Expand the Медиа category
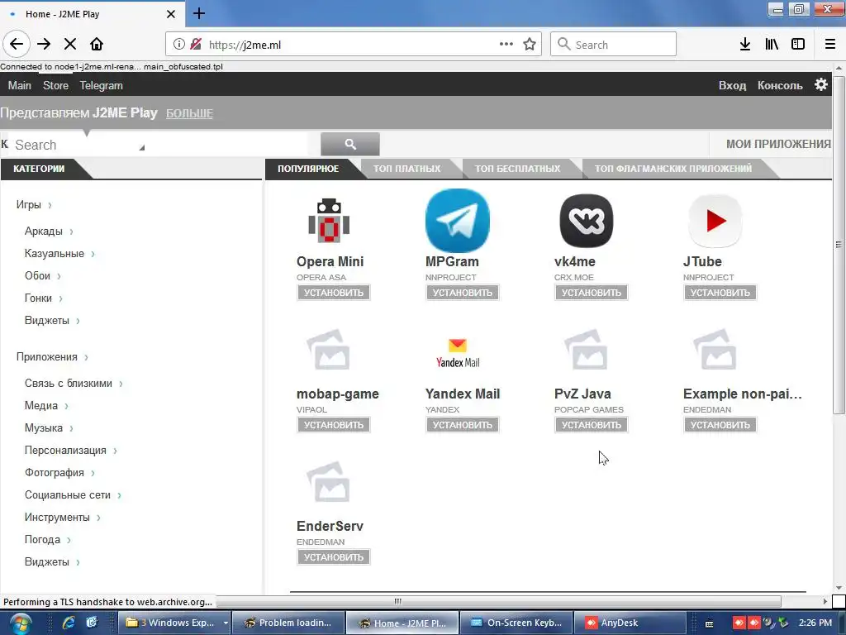The height and width of the screenshot is (635, 846). click(x=46, y=405)
